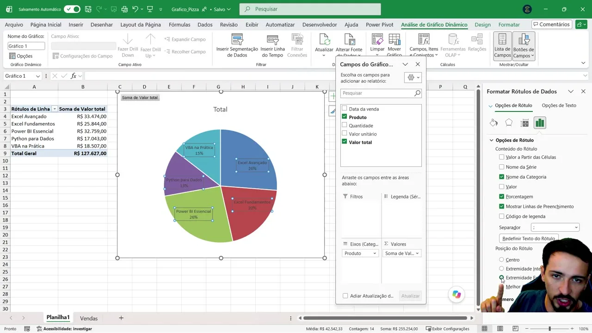Switch to the Vendas sheet tab
This screenshot has width=592, height=333.
89,318
